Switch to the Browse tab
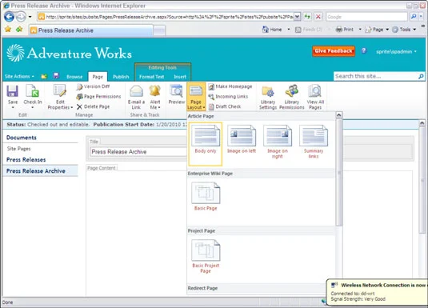Viewport: 428px width, 308px height. coord(74,77)
